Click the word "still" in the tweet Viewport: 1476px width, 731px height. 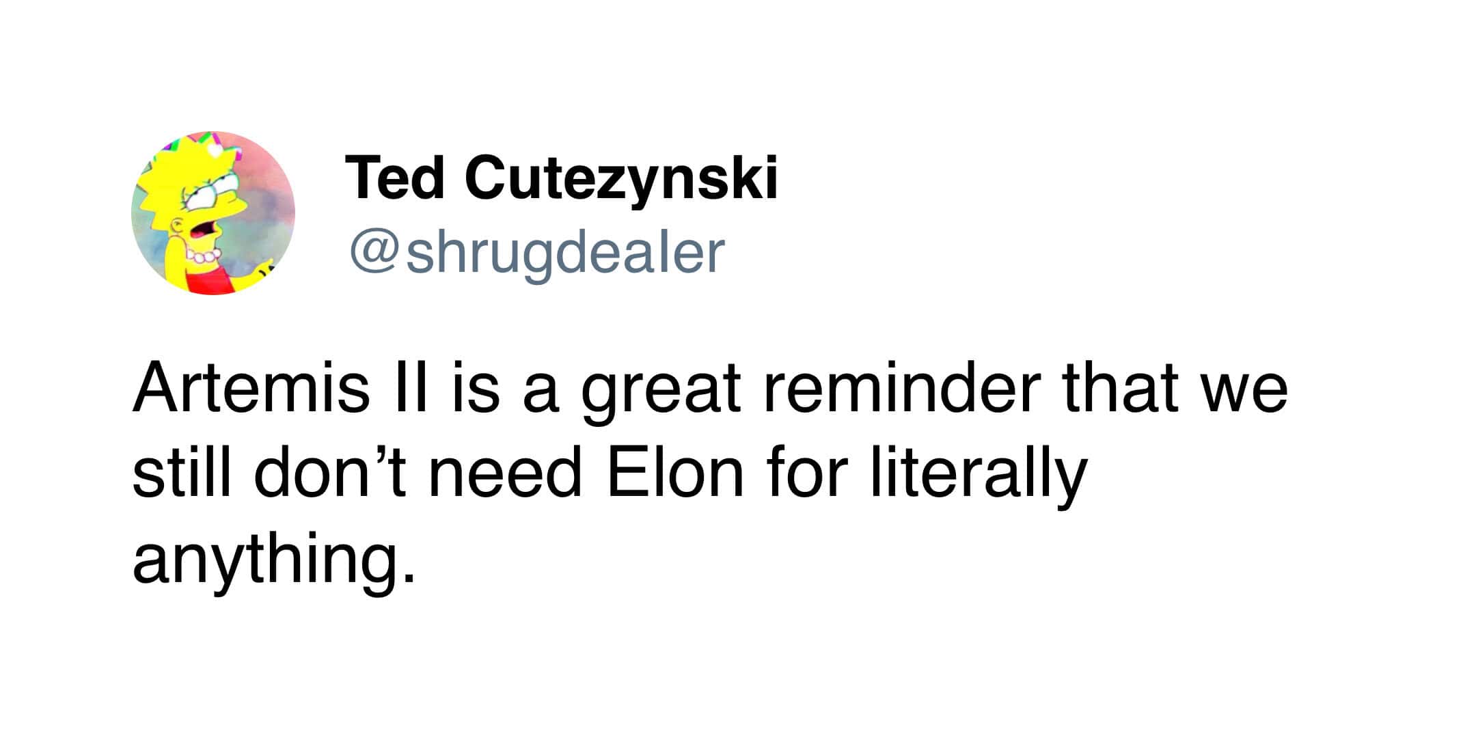[182, 473]
